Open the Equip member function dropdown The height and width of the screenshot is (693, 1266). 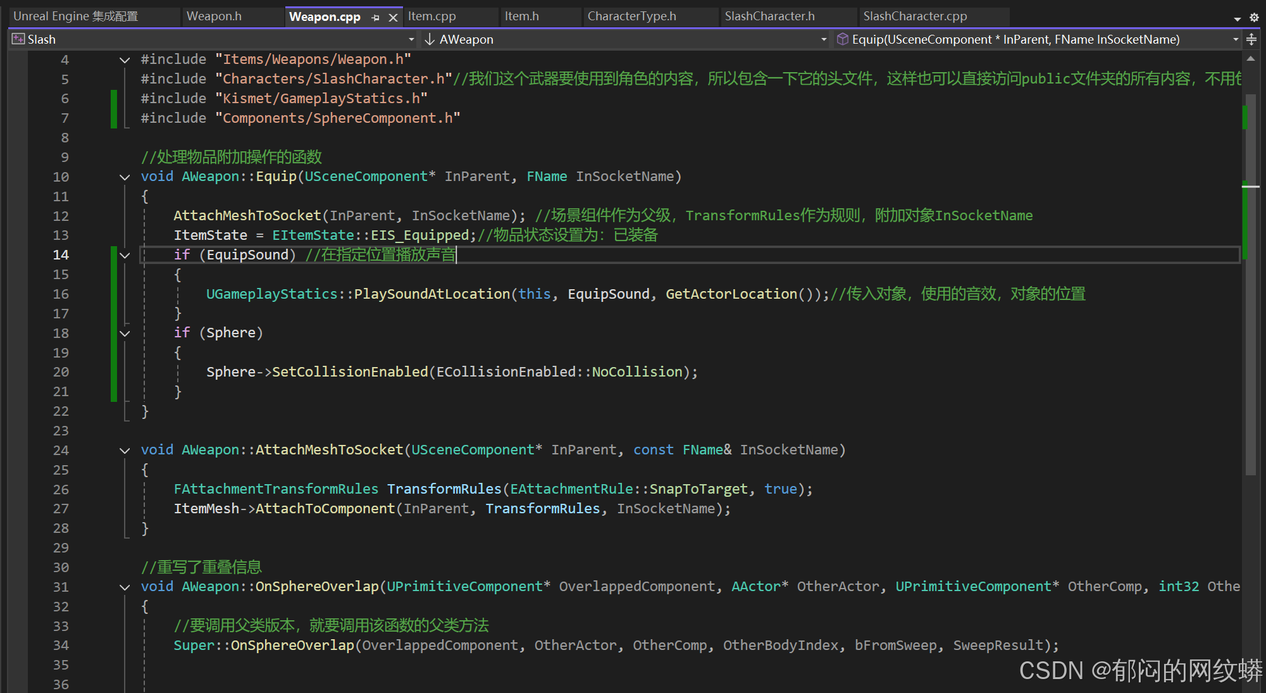pos(1236,39)
